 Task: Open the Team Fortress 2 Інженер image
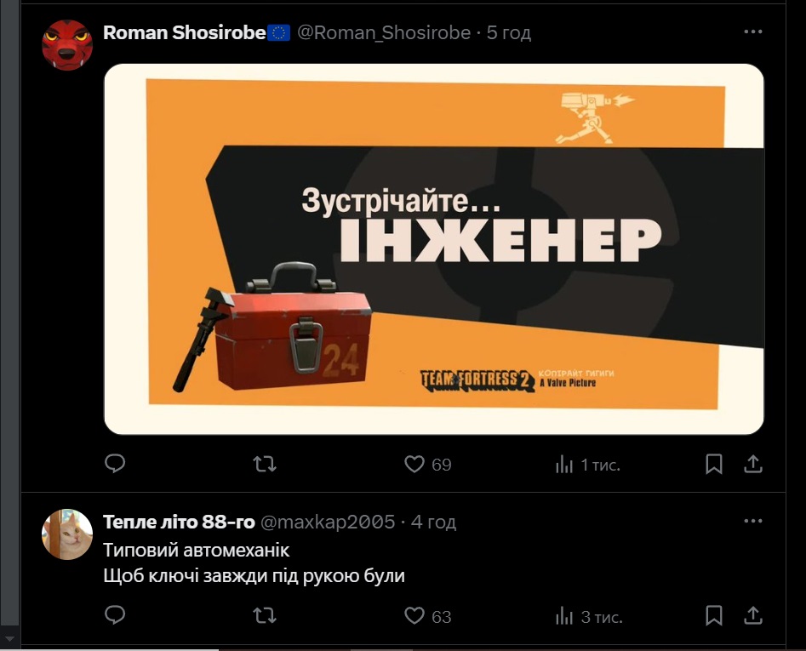[x=434, y=249]
